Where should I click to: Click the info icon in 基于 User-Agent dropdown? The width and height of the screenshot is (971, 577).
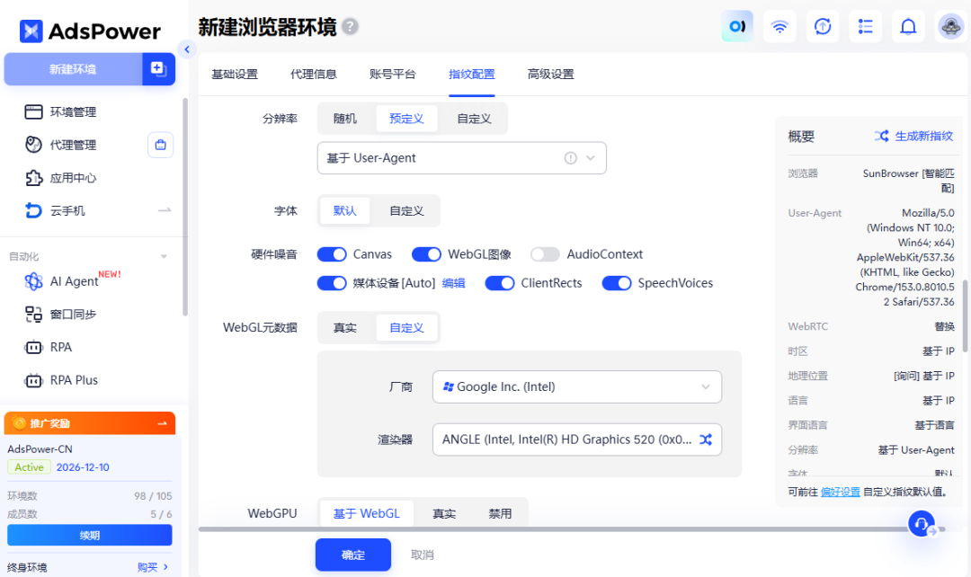pyautogui.click(x=570, y=158)
